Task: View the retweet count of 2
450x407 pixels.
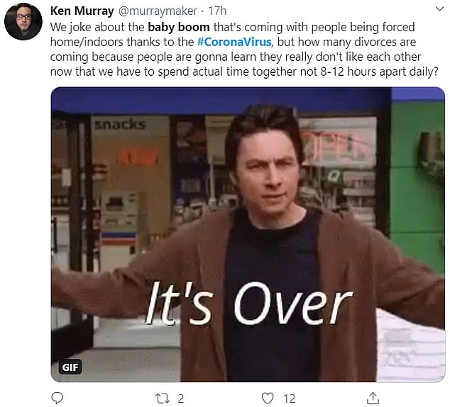Action: (180, 398)
